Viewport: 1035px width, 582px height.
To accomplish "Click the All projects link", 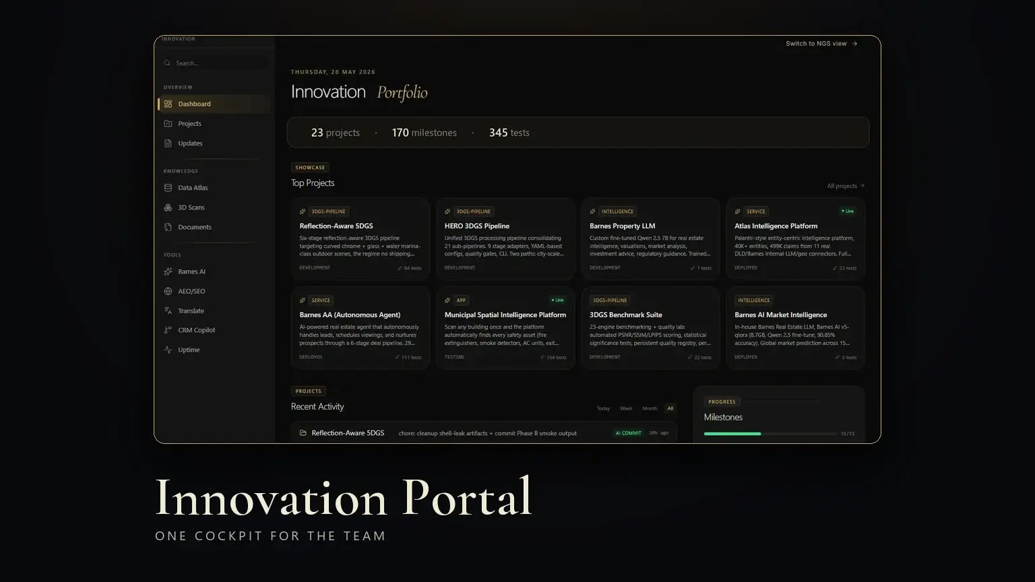I will click(x=846, y=186).
